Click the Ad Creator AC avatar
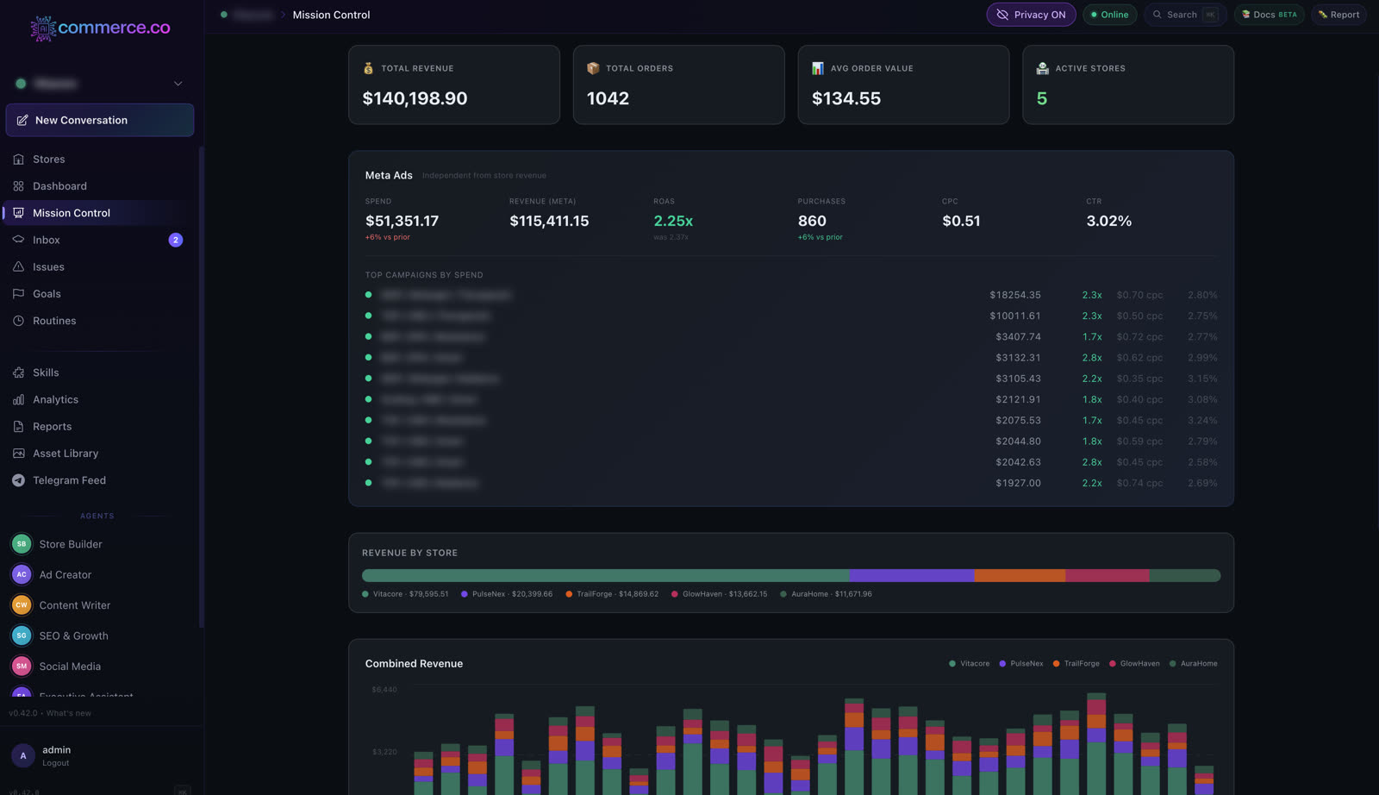This screenshot has height=795, width=1379. [22, 574]
